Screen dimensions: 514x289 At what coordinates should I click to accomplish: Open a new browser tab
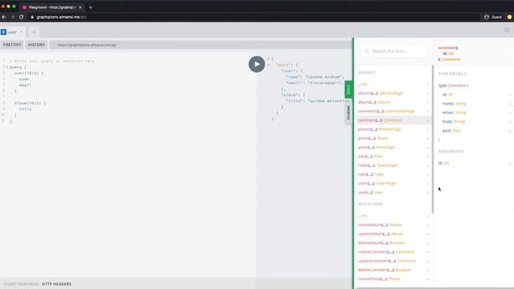click(x=91, y=7)
